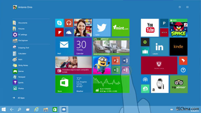Click the Task View taskbar button
Screen dimensions: 201x113
click(x=28, y=110)
